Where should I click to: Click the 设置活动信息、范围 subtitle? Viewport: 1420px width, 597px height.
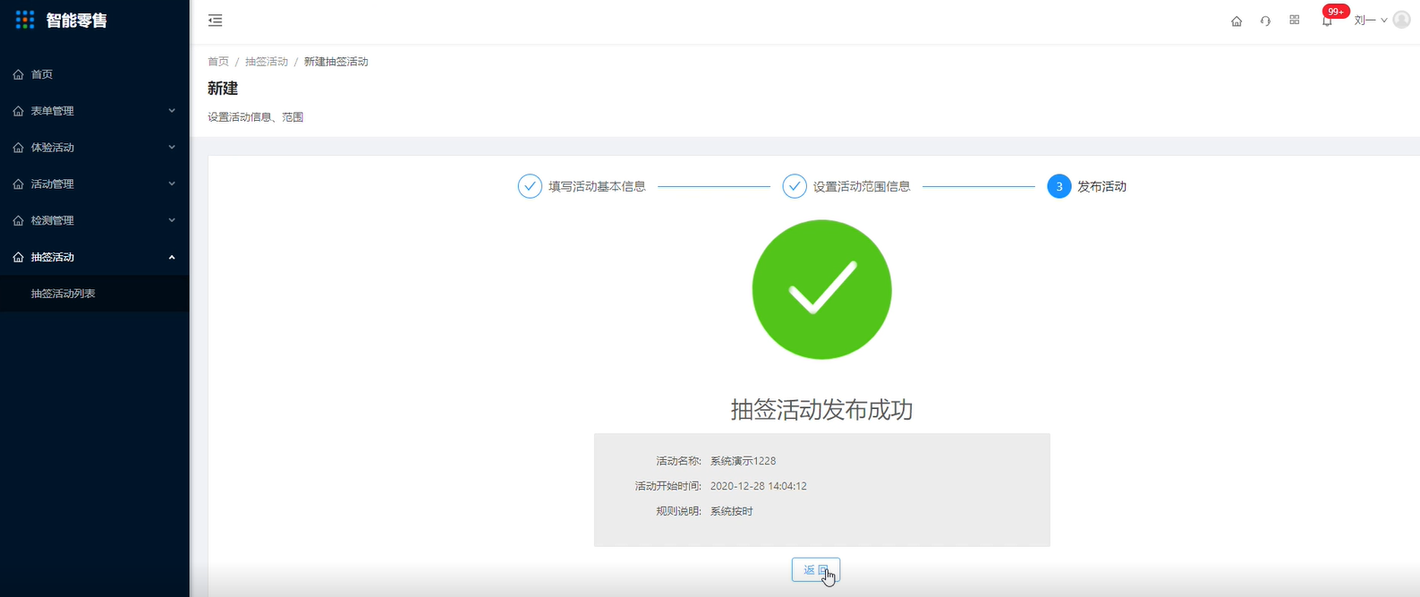[x=256, y=117]
